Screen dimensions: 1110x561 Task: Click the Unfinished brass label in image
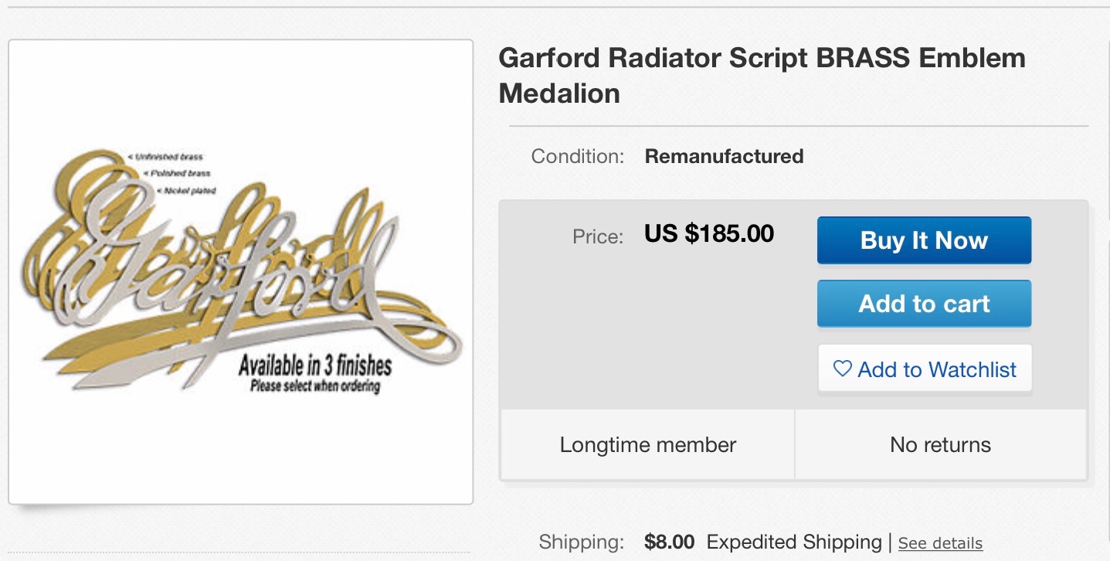(168, 157)
